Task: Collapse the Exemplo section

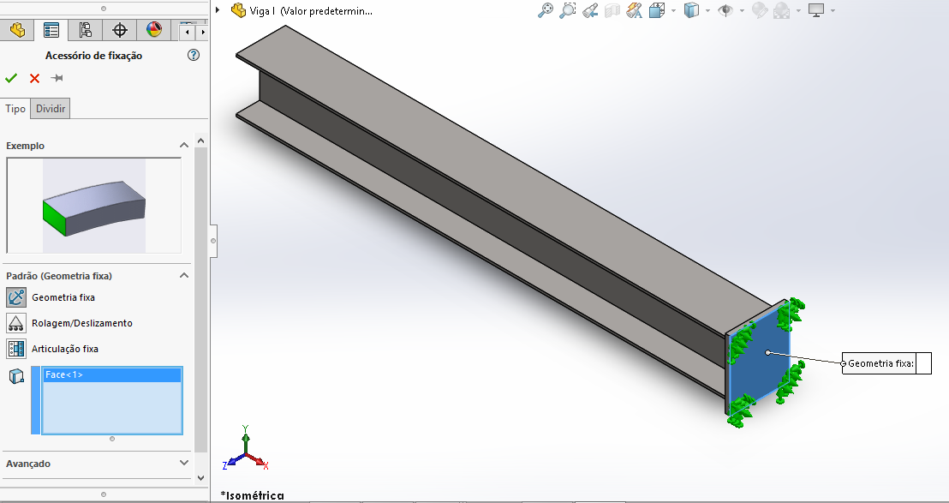Action: pos(183,146)
